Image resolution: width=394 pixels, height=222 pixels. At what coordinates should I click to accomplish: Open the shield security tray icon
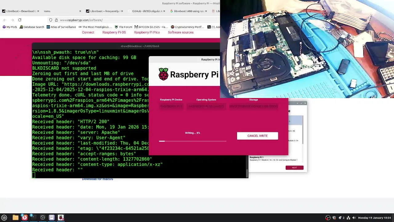pos(334,218)
